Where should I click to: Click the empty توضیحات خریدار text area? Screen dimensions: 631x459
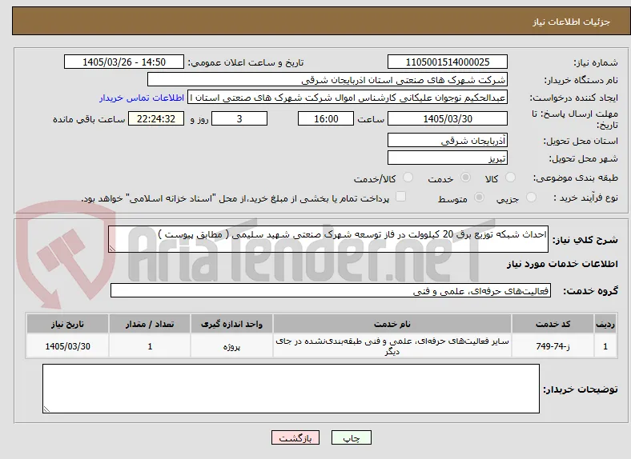(291, 389)
